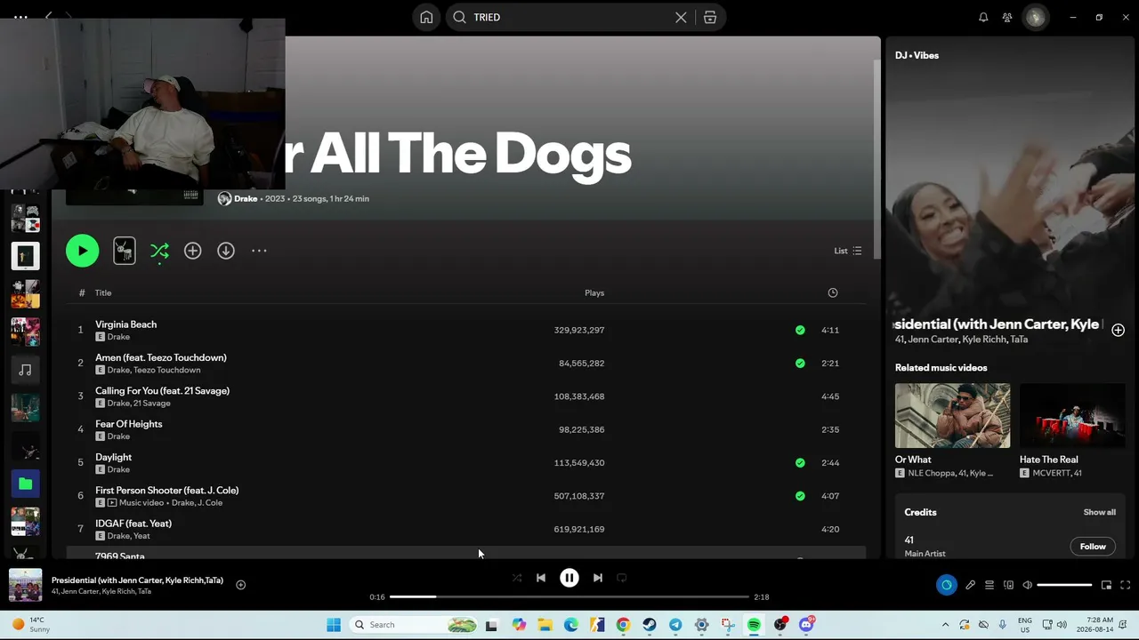Open the play queue
The image size is (1139, 640).
click(x=989, y=585)
